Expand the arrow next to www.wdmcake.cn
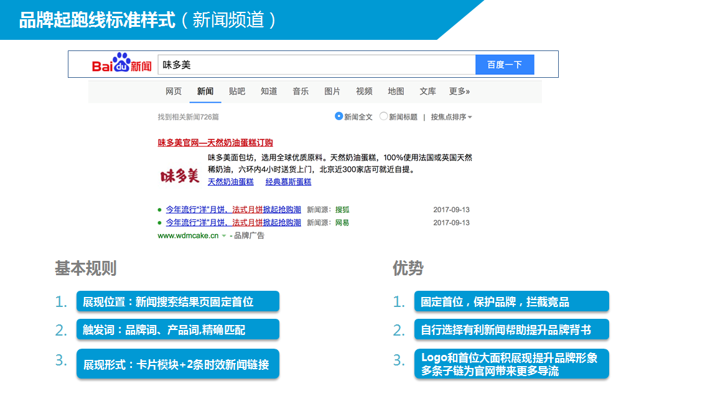The image size is (705, 396). pyautogui.click(x=224, y=236)
